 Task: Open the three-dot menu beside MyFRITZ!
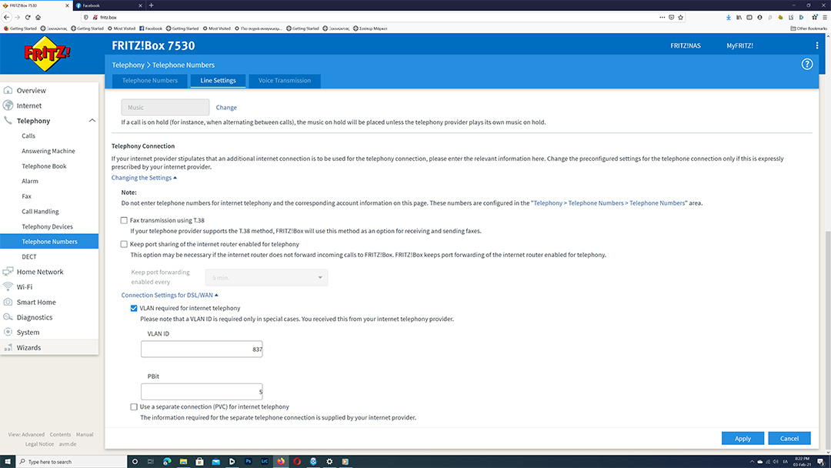point(816,45)
